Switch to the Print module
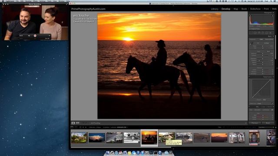Viewport: 278px width, 156px height. [x=266, y=9]
